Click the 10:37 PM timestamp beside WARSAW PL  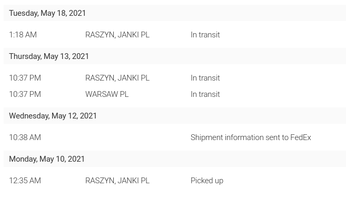[25, 94]
